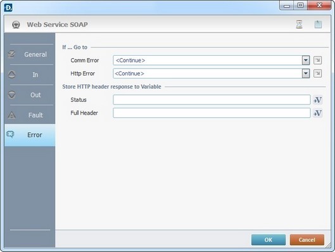This screenshot has width=335, height=252.
Task: Select the Error tab
Action: (x=30, y=135)
